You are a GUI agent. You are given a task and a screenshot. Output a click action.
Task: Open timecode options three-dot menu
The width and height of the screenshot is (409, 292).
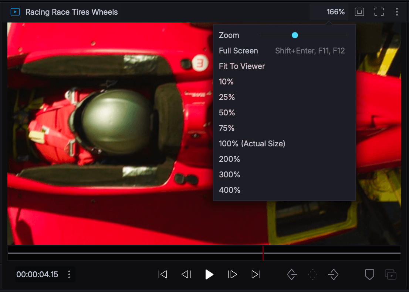tap(69, 274)
